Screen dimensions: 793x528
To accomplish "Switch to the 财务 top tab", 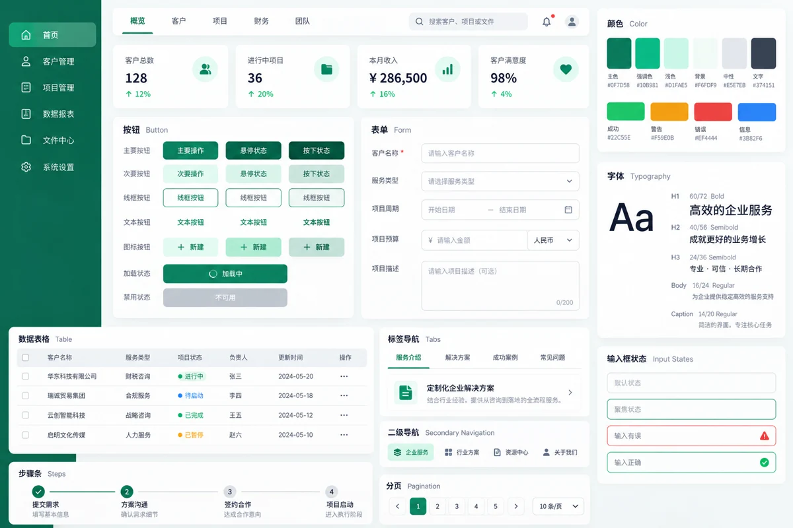I will tap(261, 21).
